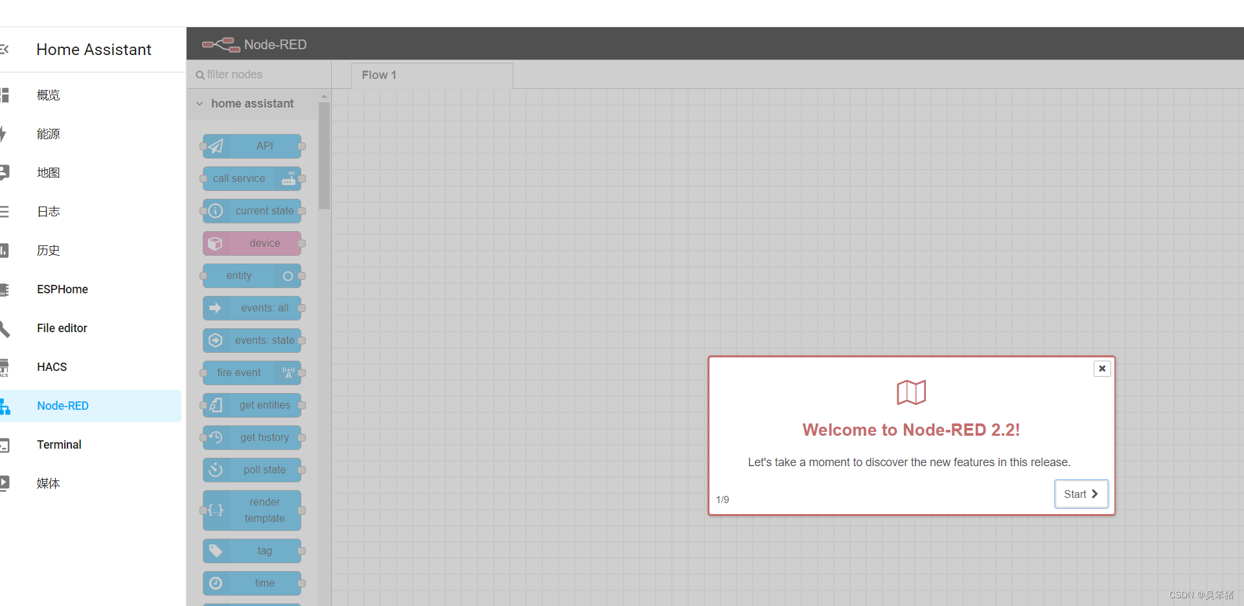The width and height of the screenshot is (1244, 606).
Task: Open File editor from the sidebar
Action: coord(91,328)
